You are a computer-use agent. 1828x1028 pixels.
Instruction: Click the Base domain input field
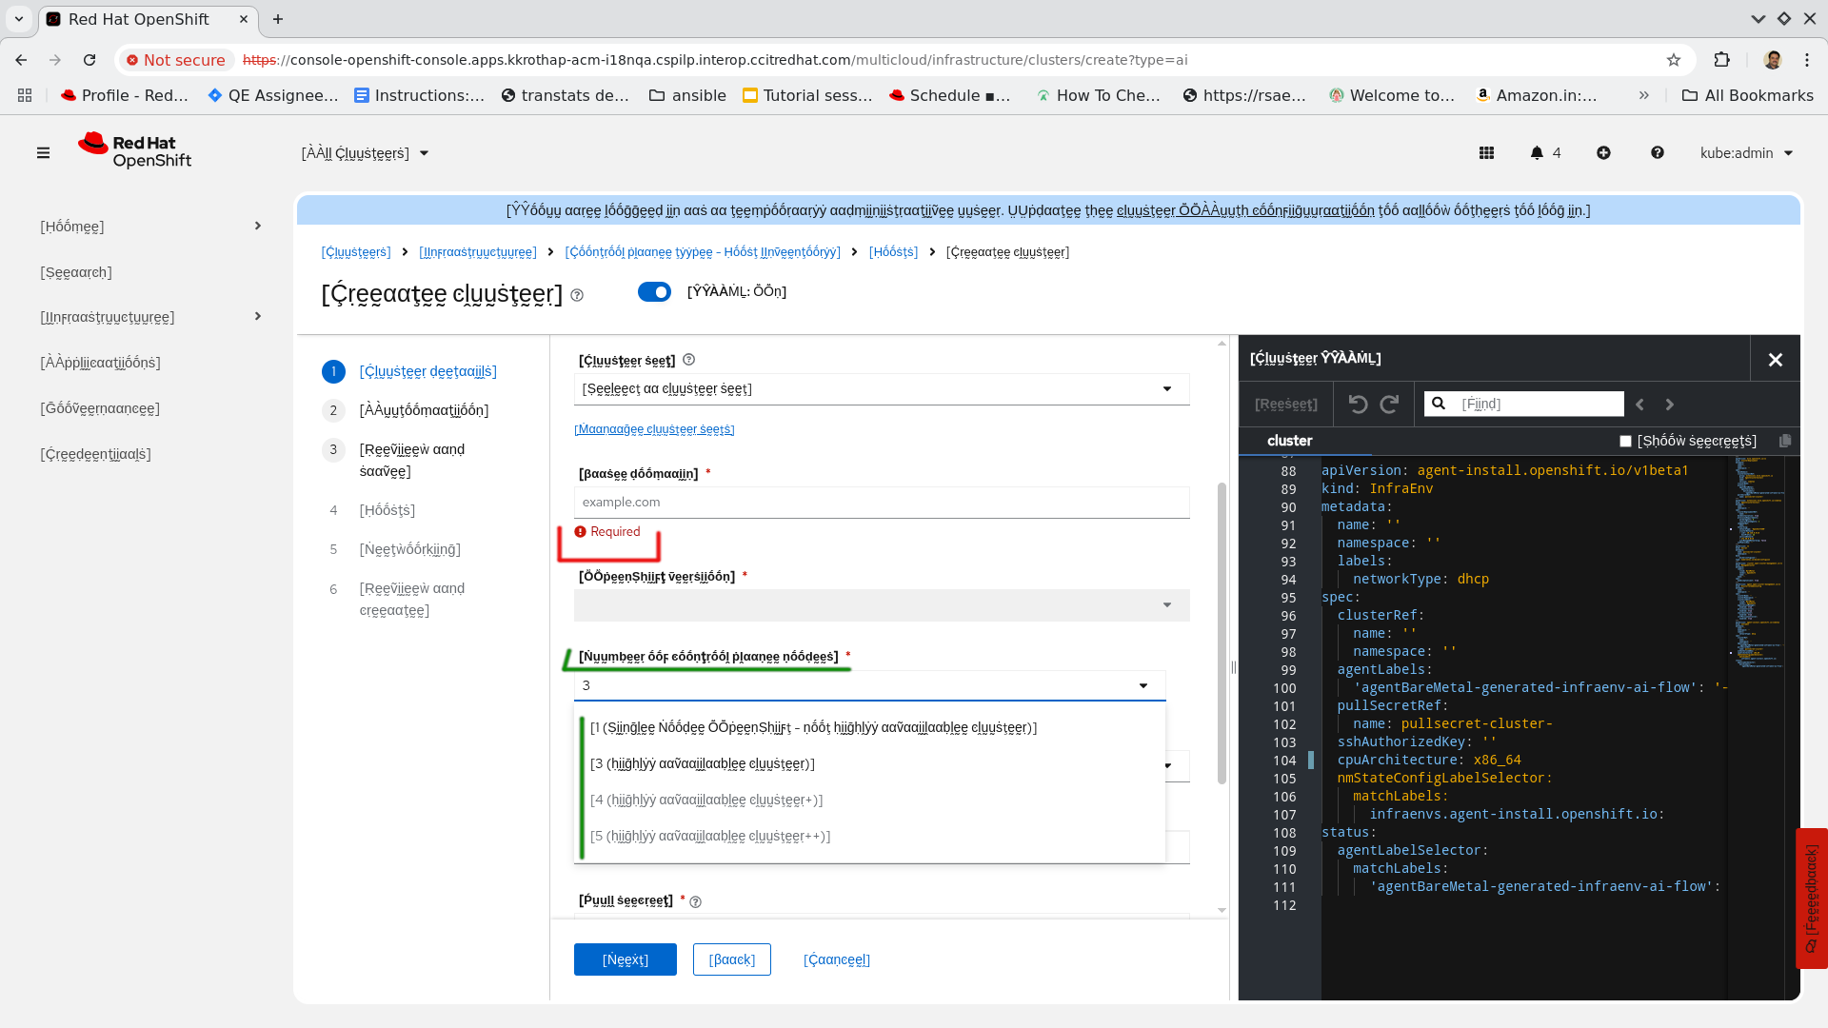(x=881, y=503)
